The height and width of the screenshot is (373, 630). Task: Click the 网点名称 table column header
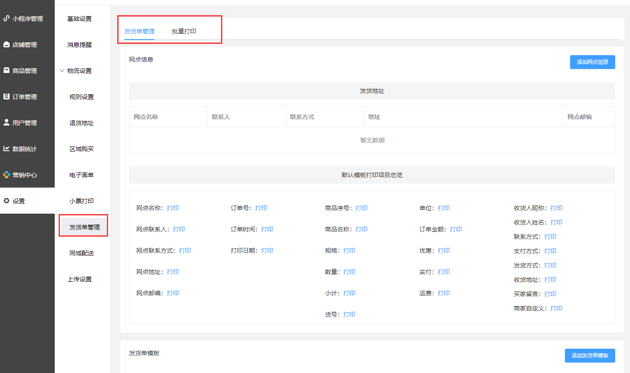click(146, 117)
